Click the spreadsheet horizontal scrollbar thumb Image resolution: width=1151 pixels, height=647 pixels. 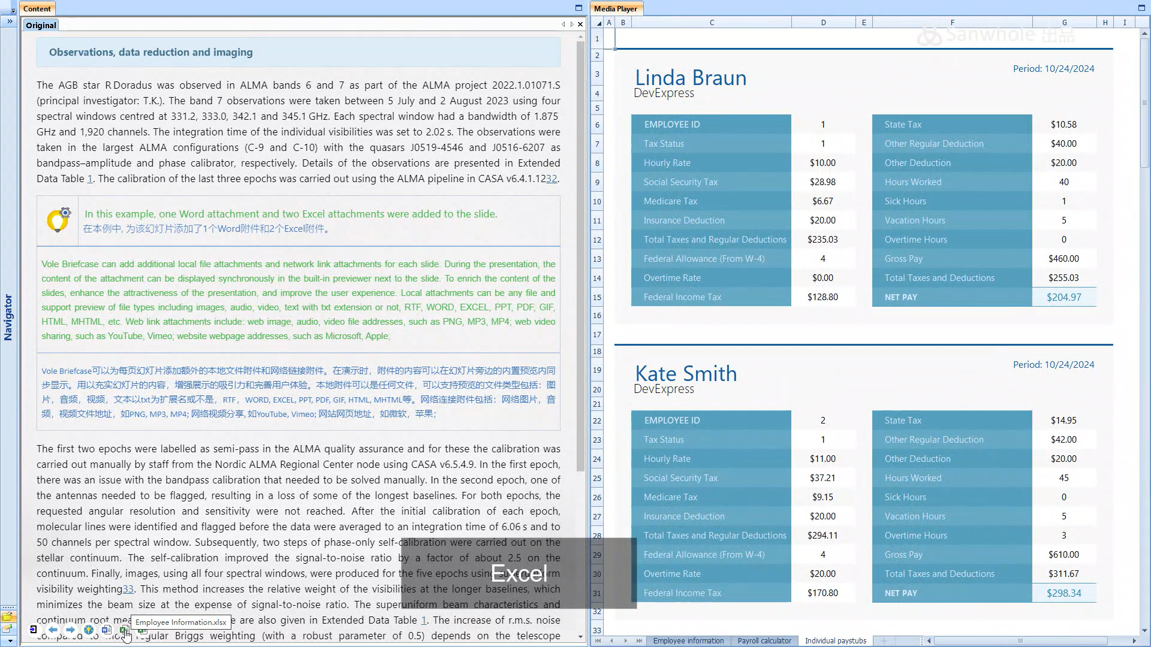(x=1020, y=640)
